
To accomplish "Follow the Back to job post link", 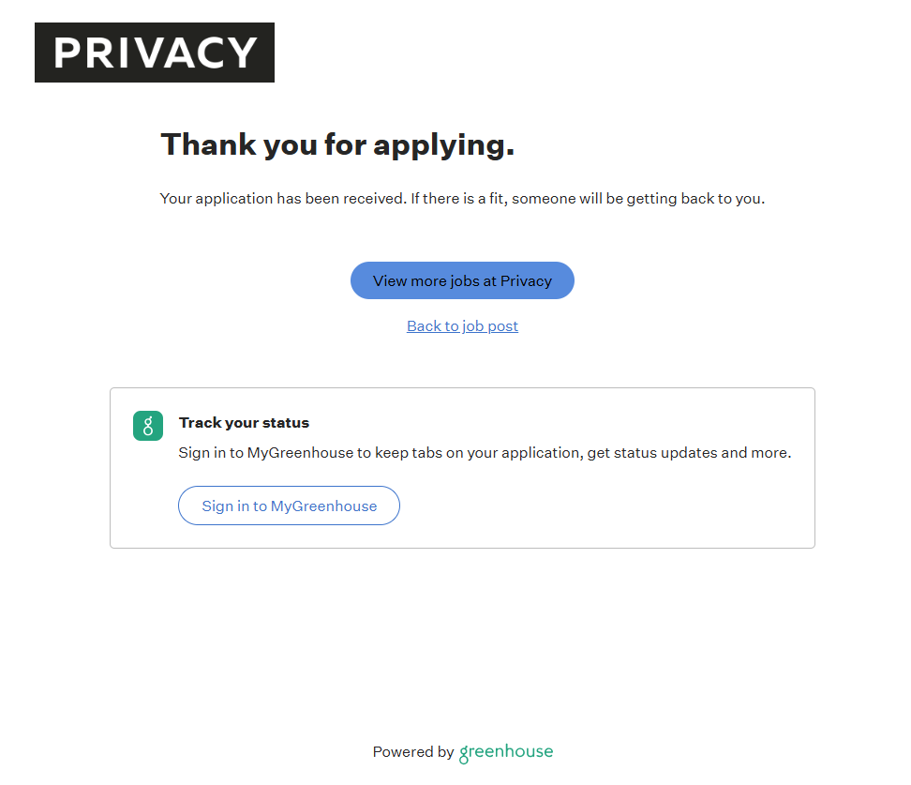I will coord(462,326).
